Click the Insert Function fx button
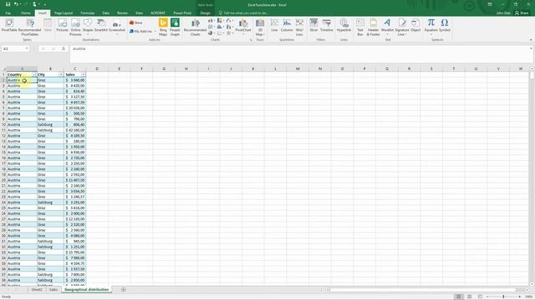The width and height of the screenshot is (535, 300). point(64,48)
